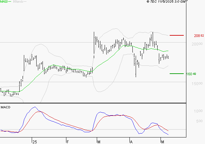This screenshot has width=205, height=144.
Task: Click the M March marker on time axis
Action: click(99, 142)
